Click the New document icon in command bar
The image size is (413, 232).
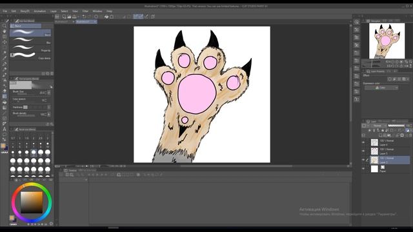tap(64, 17)
